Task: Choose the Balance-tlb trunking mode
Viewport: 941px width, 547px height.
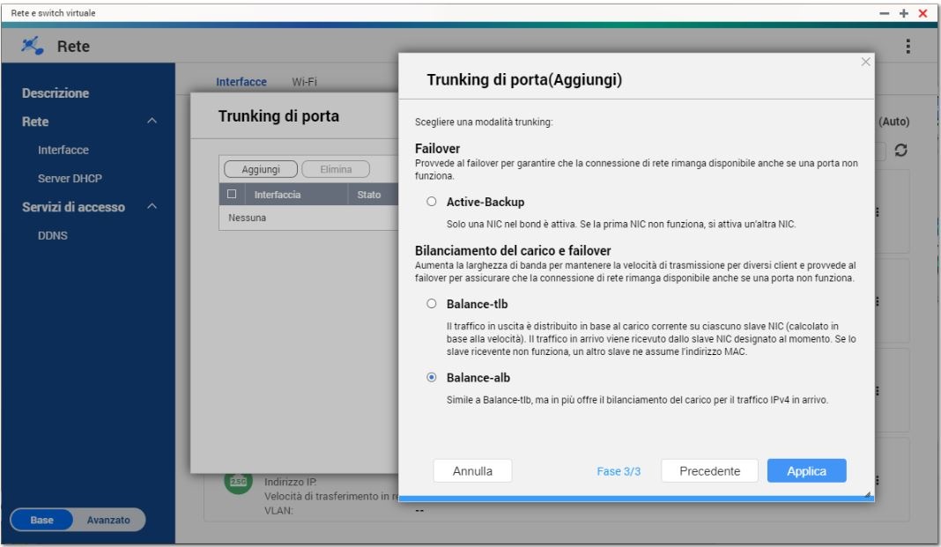Action: pyautogui.click(x=432, y=304)
